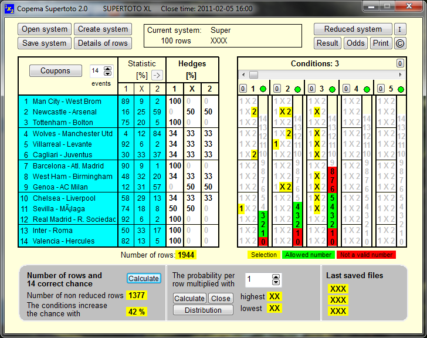Click the probability multiplier input field

click(x=259, y=279)
